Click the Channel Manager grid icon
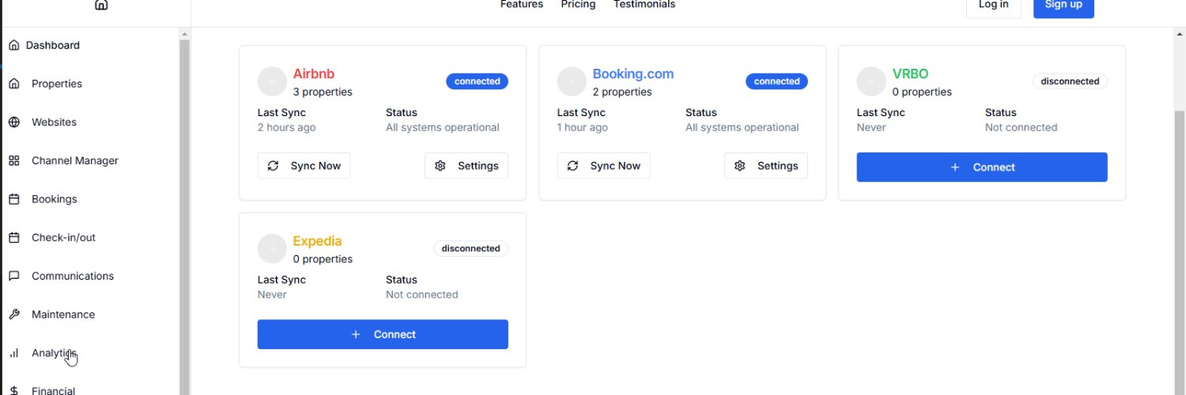 pos(14,160)
